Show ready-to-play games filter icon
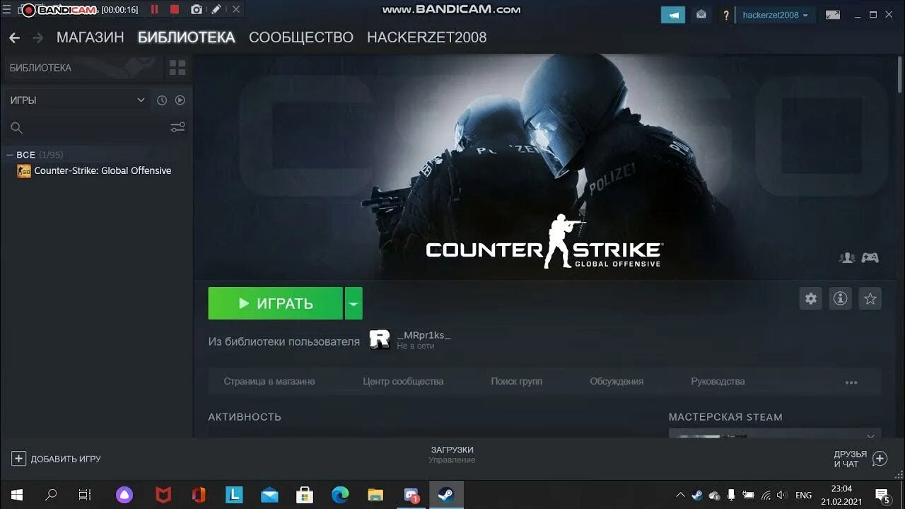The image size is (905, 509). tap(180, 100)
